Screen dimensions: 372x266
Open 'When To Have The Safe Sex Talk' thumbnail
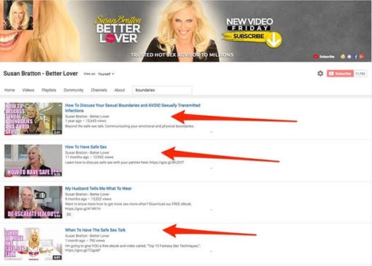pos(34,244)
